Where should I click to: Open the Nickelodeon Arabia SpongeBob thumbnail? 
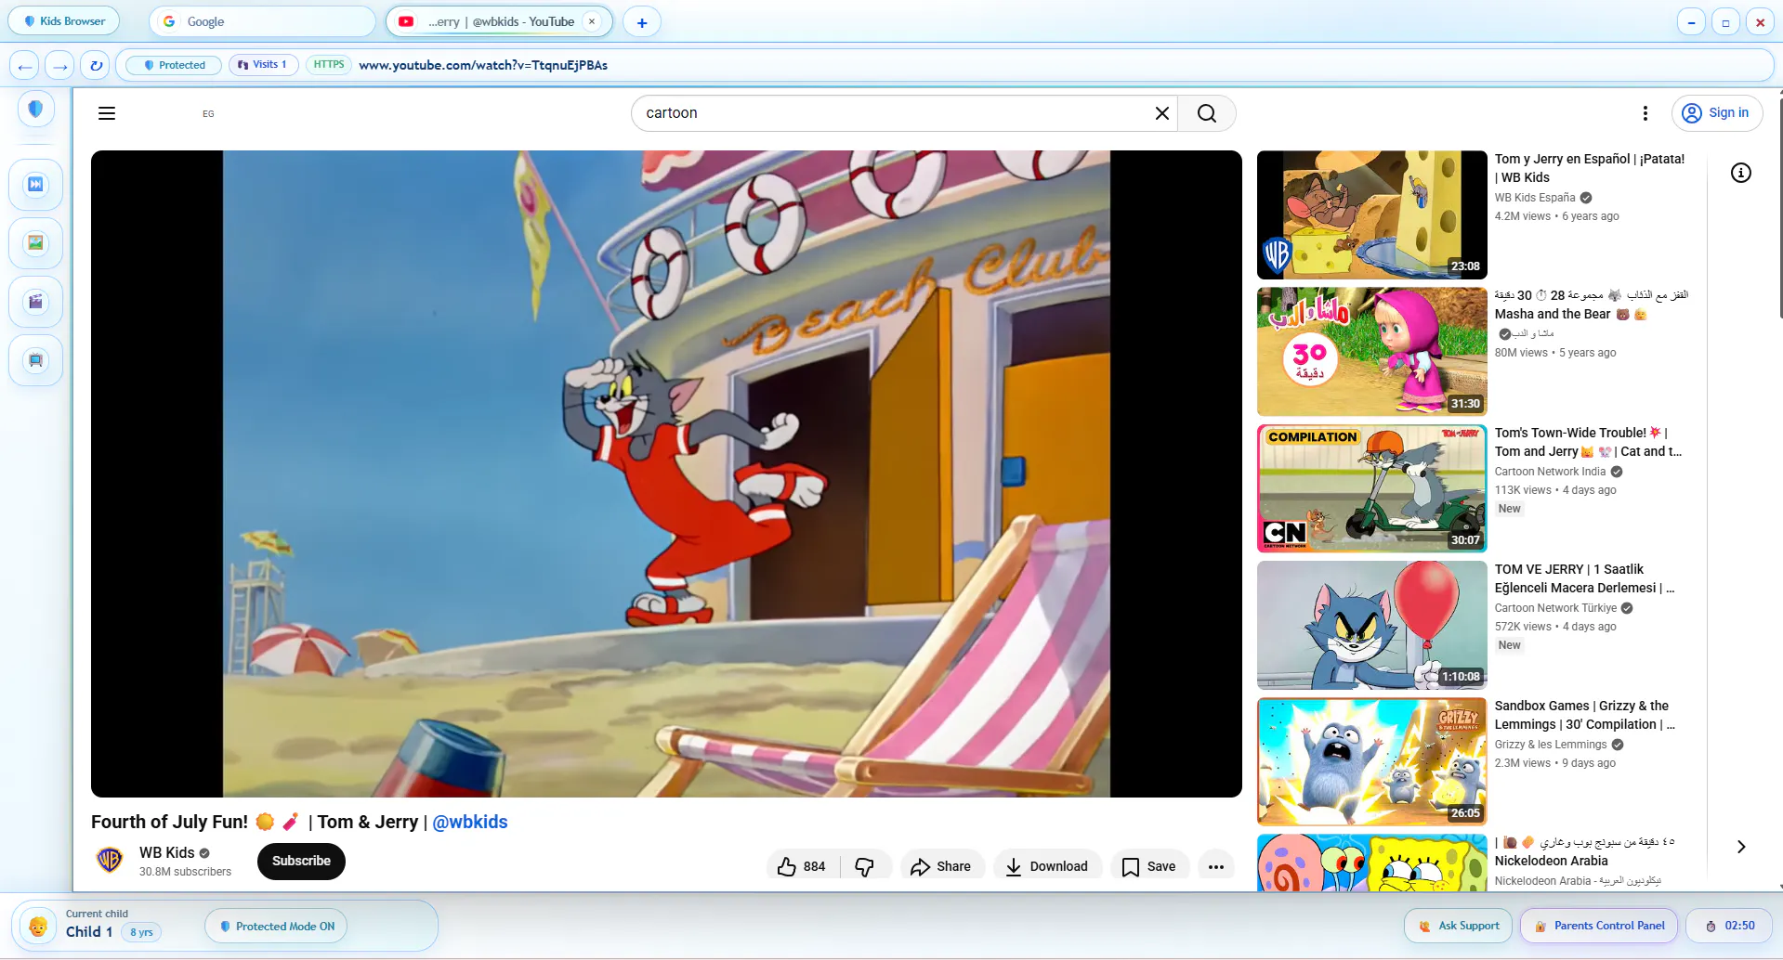pyautogui.click(x=1371, y=863)
